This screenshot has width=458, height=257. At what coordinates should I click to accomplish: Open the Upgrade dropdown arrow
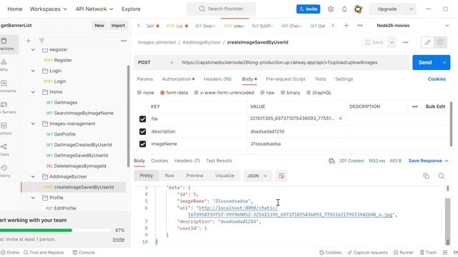point(411,9)
